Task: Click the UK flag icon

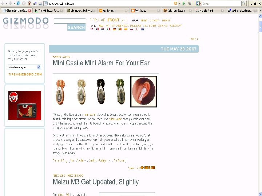Action: (91, 29)
